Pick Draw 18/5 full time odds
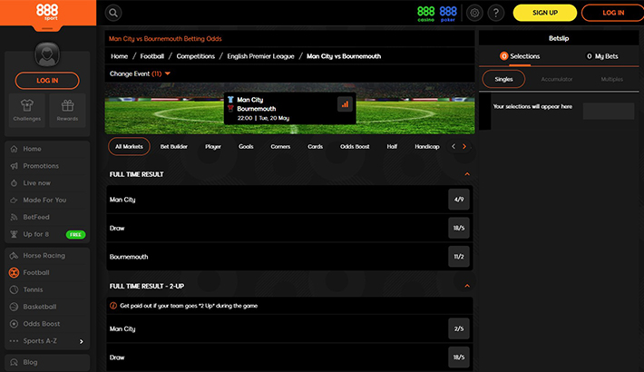The height and width of the screenshot is (372, 644). click(459, 228)
